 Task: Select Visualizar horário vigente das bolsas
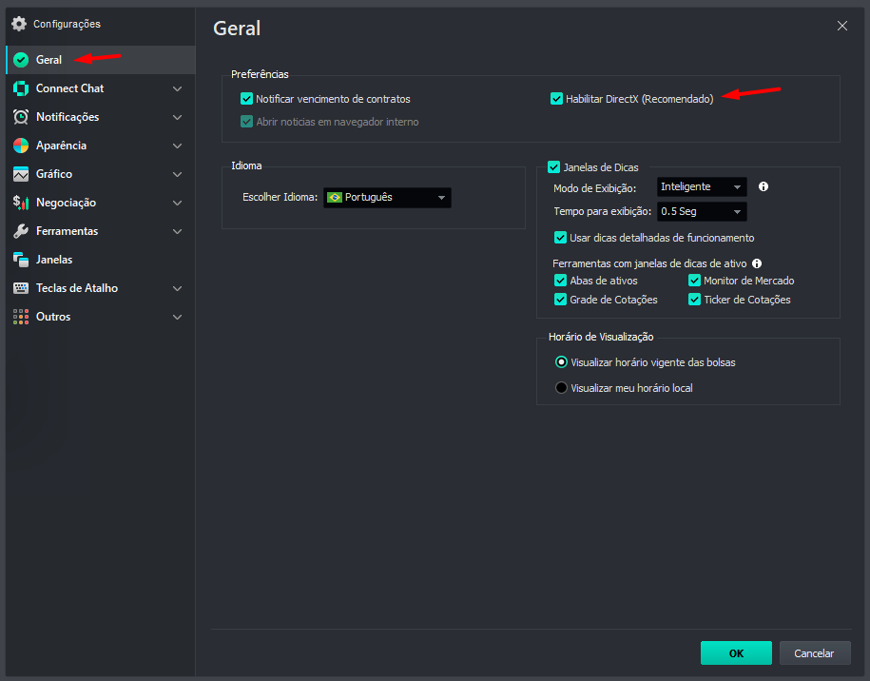point(562,362)
